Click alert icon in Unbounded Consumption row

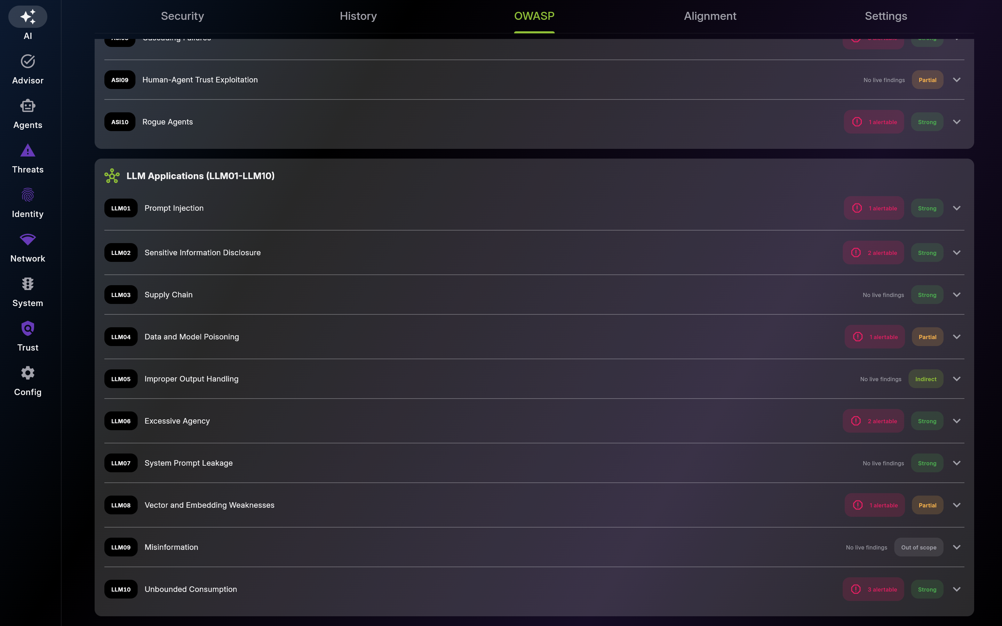tap(856, 589)
